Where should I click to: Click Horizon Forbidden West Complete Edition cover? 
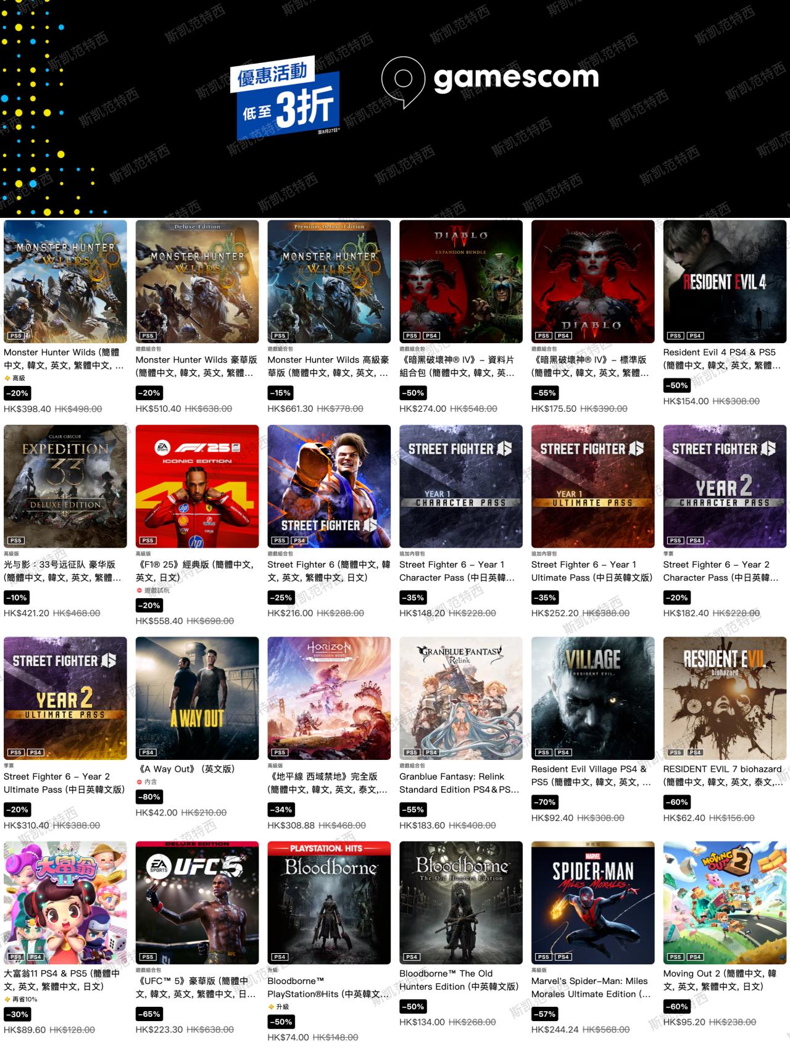pyautogui.click(x=329, y=698)
